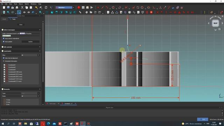Apply the Parallel constraint icon

pyautogui.click(x=175, y=13)
